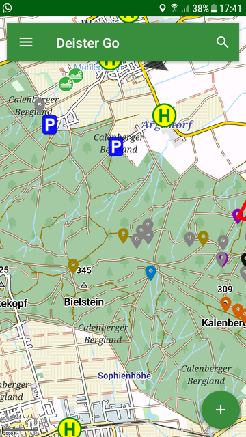Viewport: 246px width, 437px height.
Task: Tap the search magnifier icon
Action: (222, 42)
